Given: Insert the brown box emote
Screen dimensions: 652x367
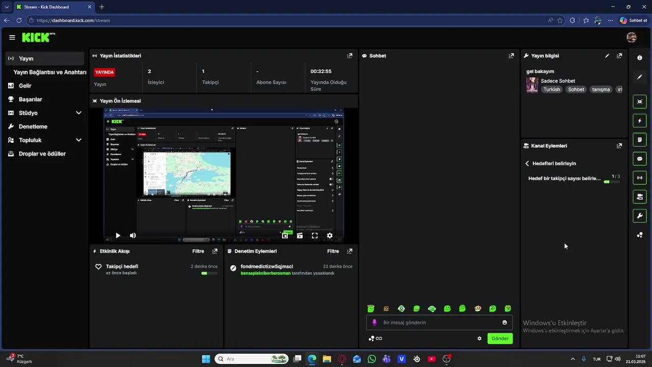Looking at the screenshot, I should (386, 308).
